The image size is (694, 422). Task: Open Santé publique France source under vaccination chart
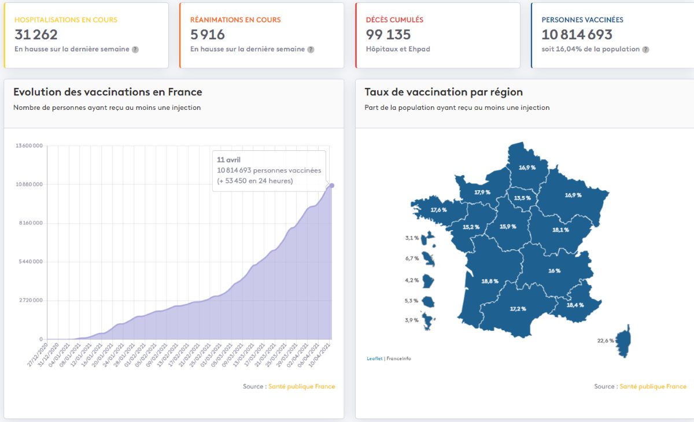(x=301, y=386)
